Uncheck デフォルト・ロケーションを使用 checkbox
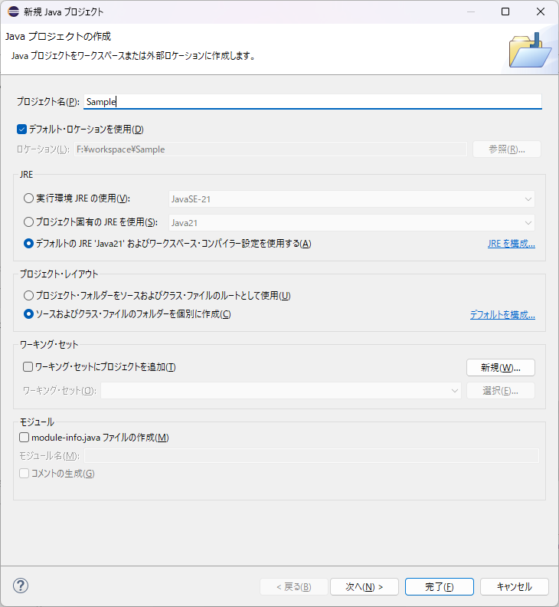The width and height of the screenshot is (559, 607). [x=22, y=129]
